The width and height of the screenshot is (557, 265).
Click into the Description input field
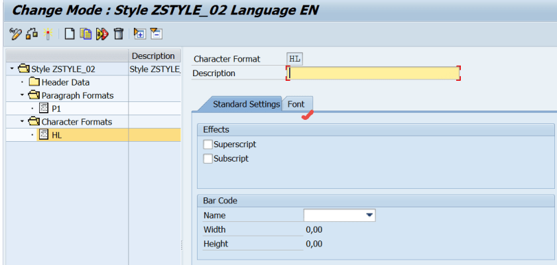tap(373, 74)
